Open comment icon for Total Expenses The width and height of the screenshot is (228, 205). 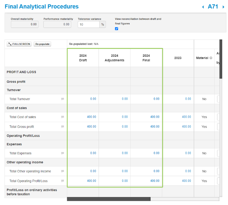pos(63,153)
